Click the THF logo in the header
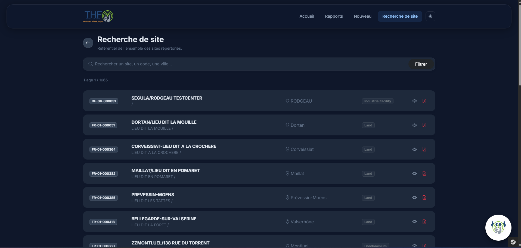The height and width of the screenshot is (248, 521). (98, 16)
